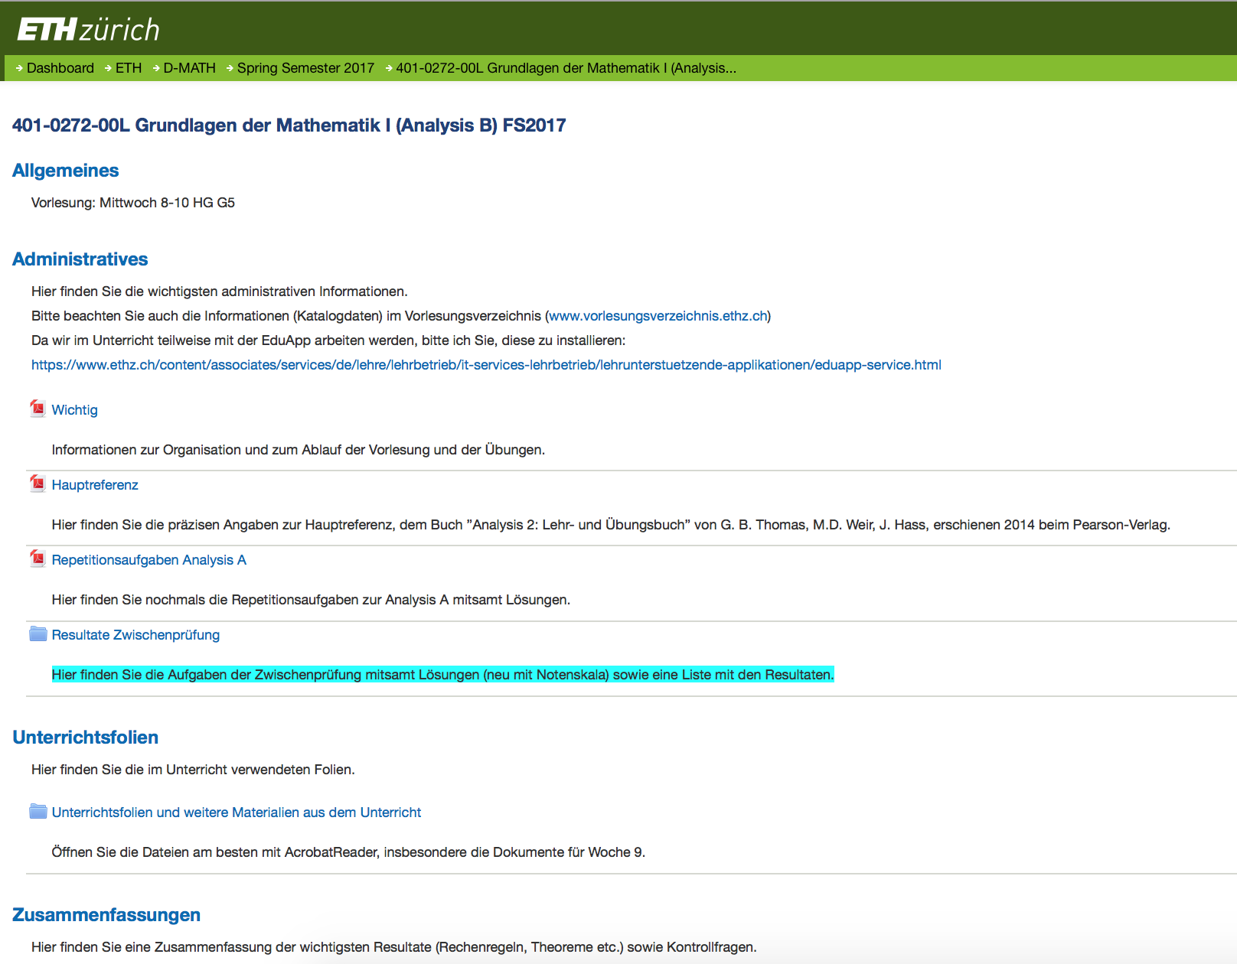The height and width of the screenshot is (964, 1237).
Task: Open the Wichtig document link
Action: click(x=74, y=410)
